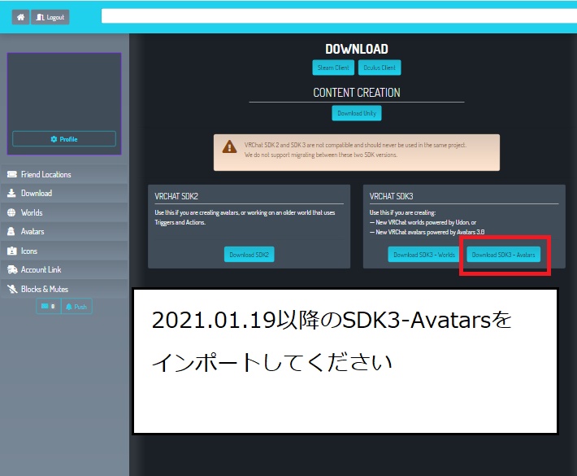Screen dimensions: 577x476
Task: Select Download in sidebar
Action: tap(64, 193)
